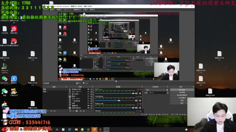Click the 属性 properties button above the panels
This screenshot has width=236, height=132.
pyautogui.click(x=79, y=83)
